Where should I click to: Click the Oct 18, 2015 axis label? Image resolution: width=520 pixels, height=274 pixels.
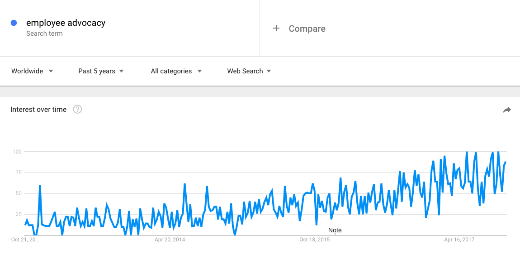pos(314,240)
